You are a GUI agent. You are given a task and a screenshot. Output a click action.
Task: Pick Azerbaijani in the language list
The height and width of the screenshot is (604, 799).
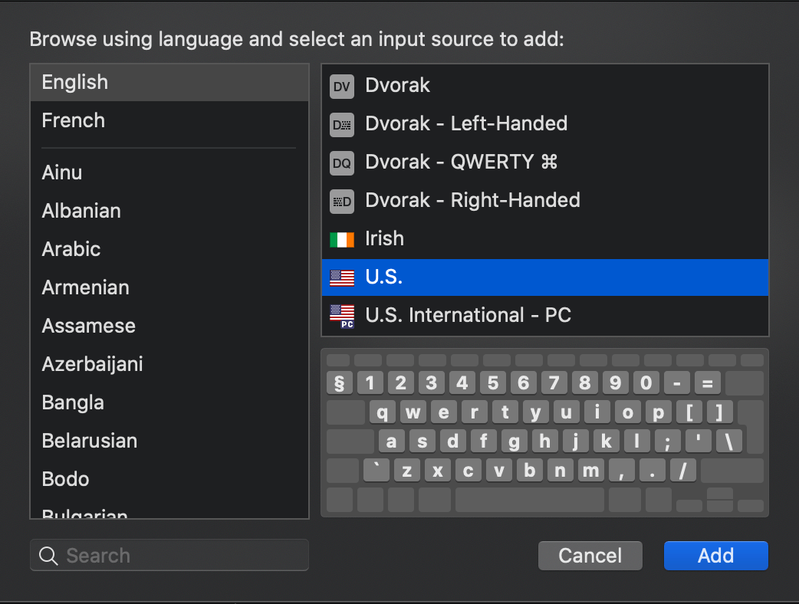[x=93, y=364]
